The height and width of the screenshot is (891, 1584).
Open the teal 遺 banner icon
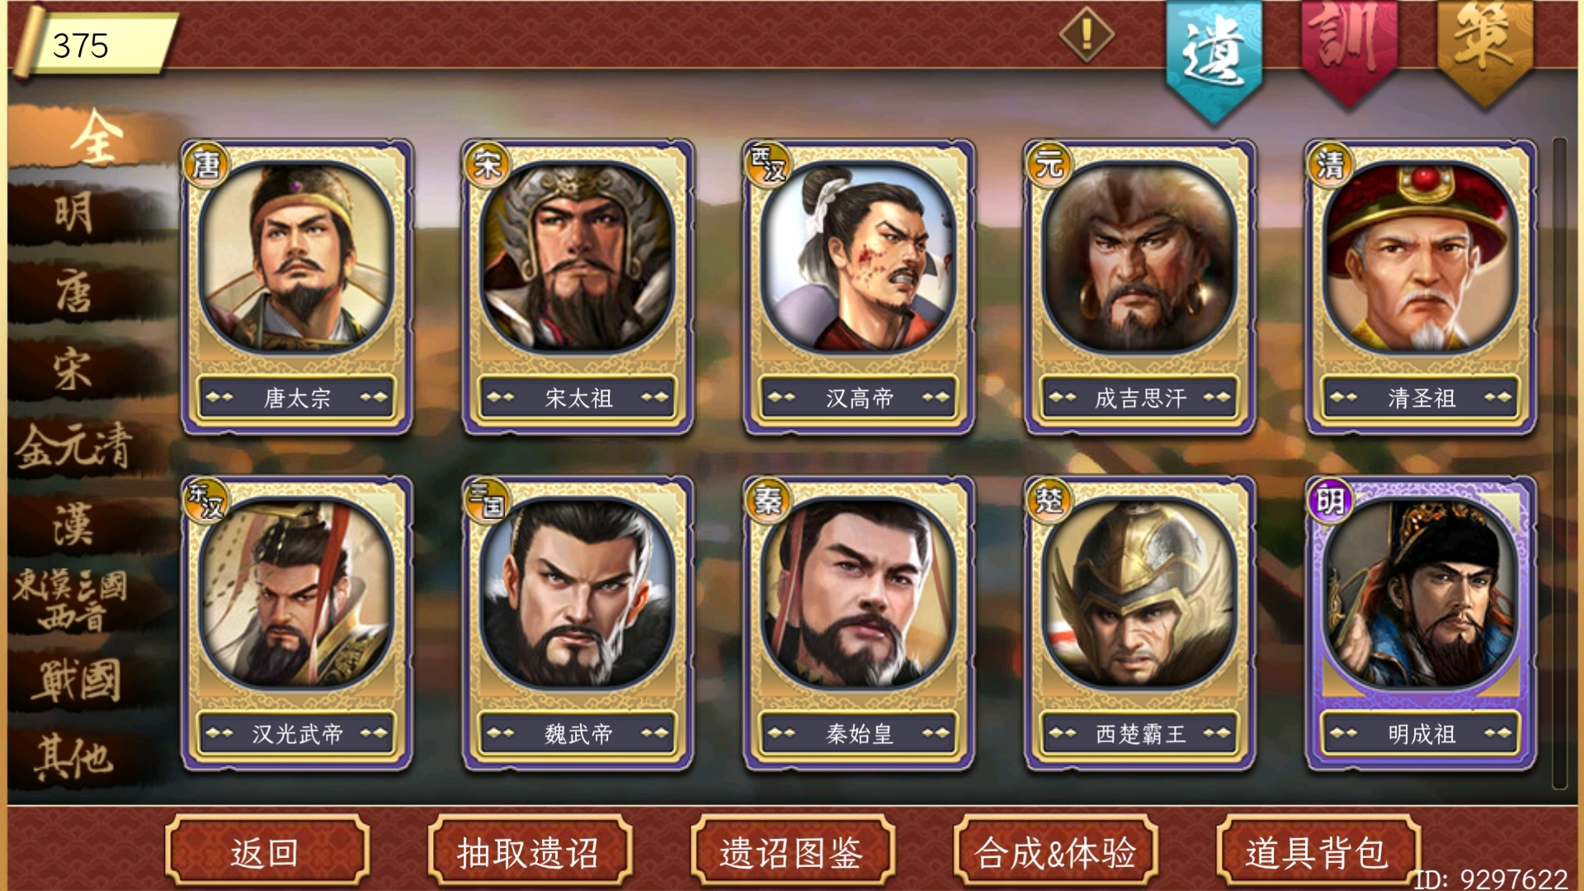pos(1214,58)
